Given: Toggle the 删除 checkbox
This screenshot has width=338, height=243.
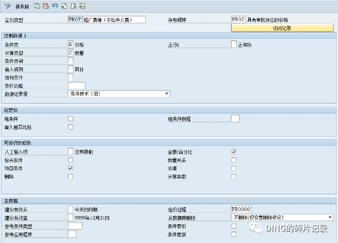Looking at the screenshot, I should pyautogui.click(x=71, y=176).
